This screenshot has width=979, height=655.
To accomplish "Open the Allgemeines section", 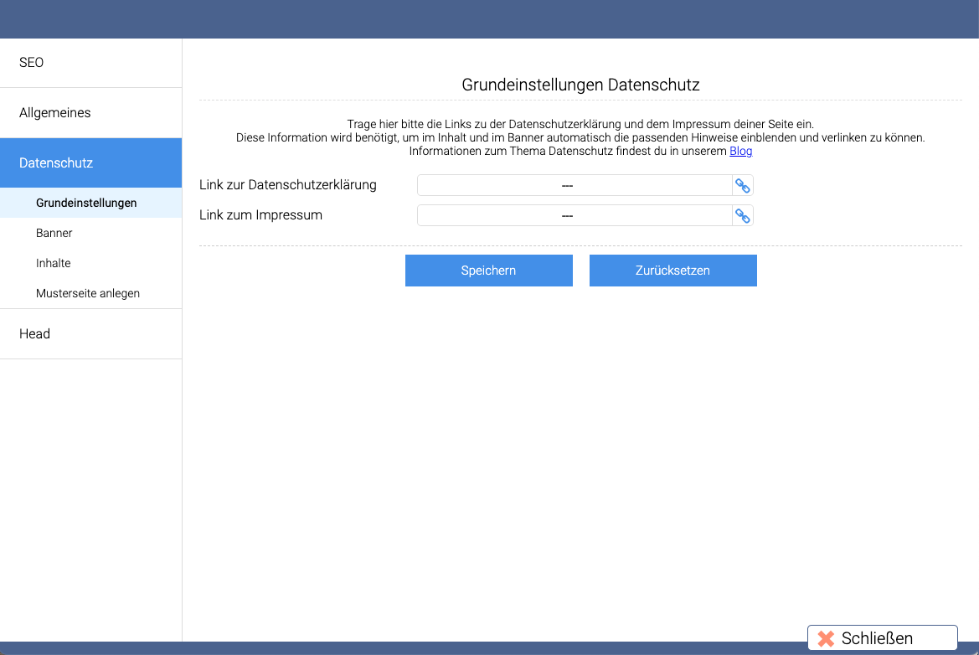I will (91, 113).
